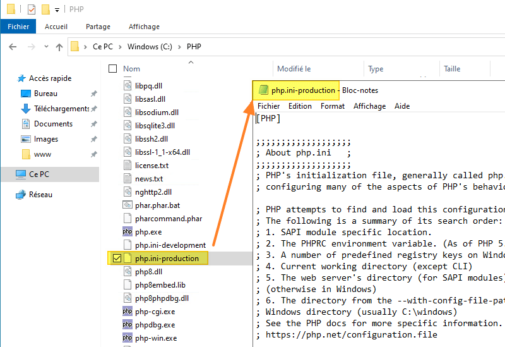505x347 pixels.
Task: Click the phar.phar.bat batch file icon
Action: pos(128,205)
